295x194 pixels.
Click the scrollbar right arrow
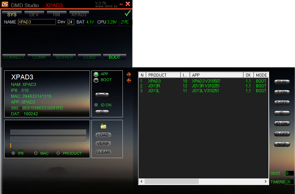(x=265, y=181)
